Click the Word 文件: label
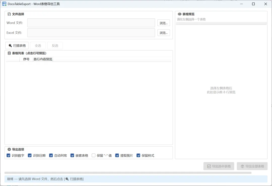 [15, 23]
